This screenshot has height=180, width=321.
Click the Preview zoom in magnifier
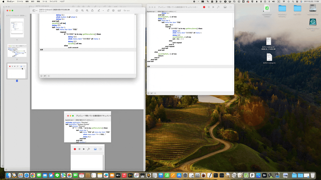[87, 11]
